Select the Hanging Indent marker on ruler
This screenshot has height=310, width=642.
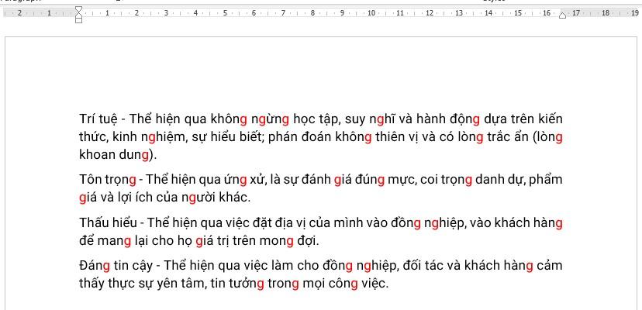(x=79, y=15)
